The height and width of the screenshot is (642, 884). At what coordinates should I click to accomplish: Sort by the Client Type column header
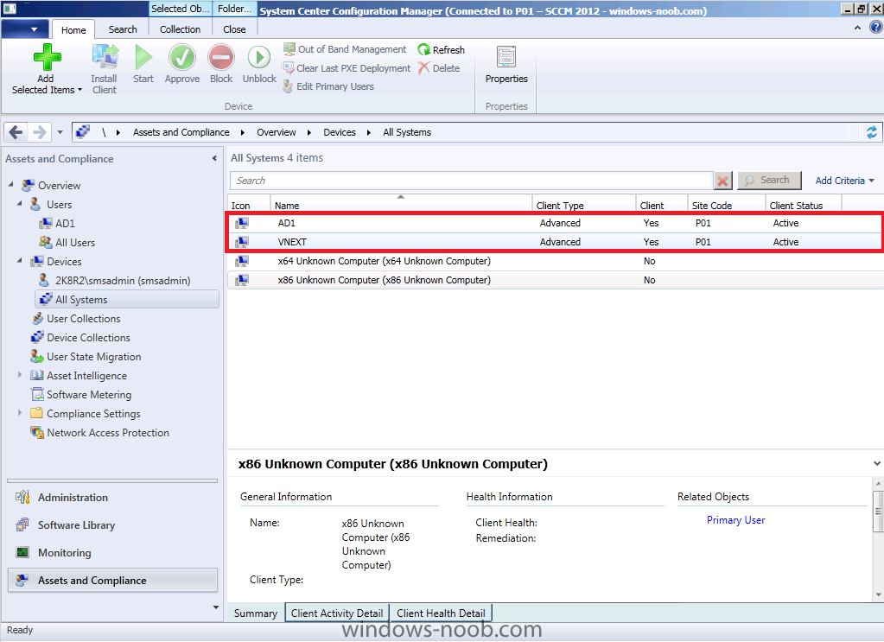[583, 204]
